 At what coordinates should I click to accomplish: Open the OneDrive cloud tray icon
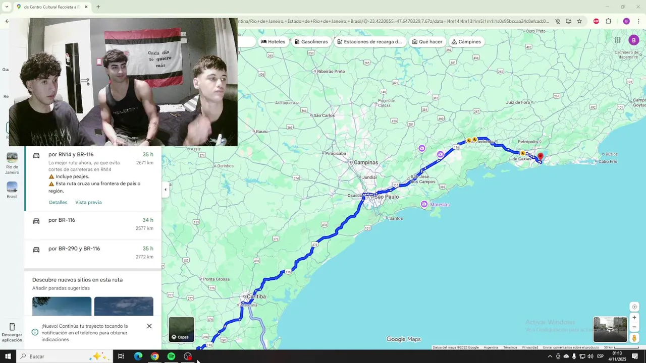tap(566, 356)
